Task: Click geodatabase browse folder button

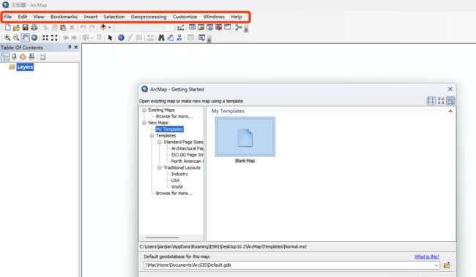Action: tap(447, 265)
